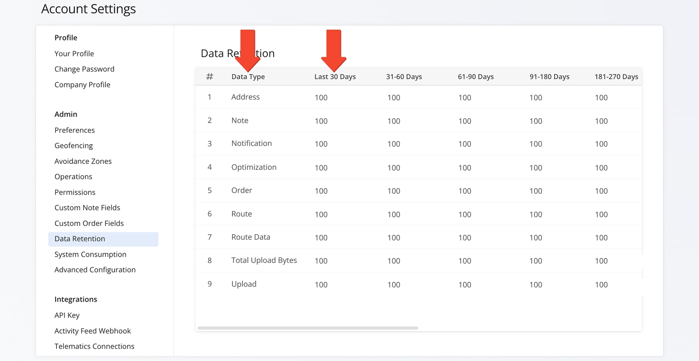Image resolution: width=699 pixels, height=361 pixels.
Task: Select Preferences under Admin
Action: tap(74, 130)
